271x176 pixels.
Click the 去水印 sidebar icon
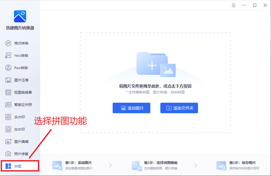pyautogui.click(x=8, y=117)
